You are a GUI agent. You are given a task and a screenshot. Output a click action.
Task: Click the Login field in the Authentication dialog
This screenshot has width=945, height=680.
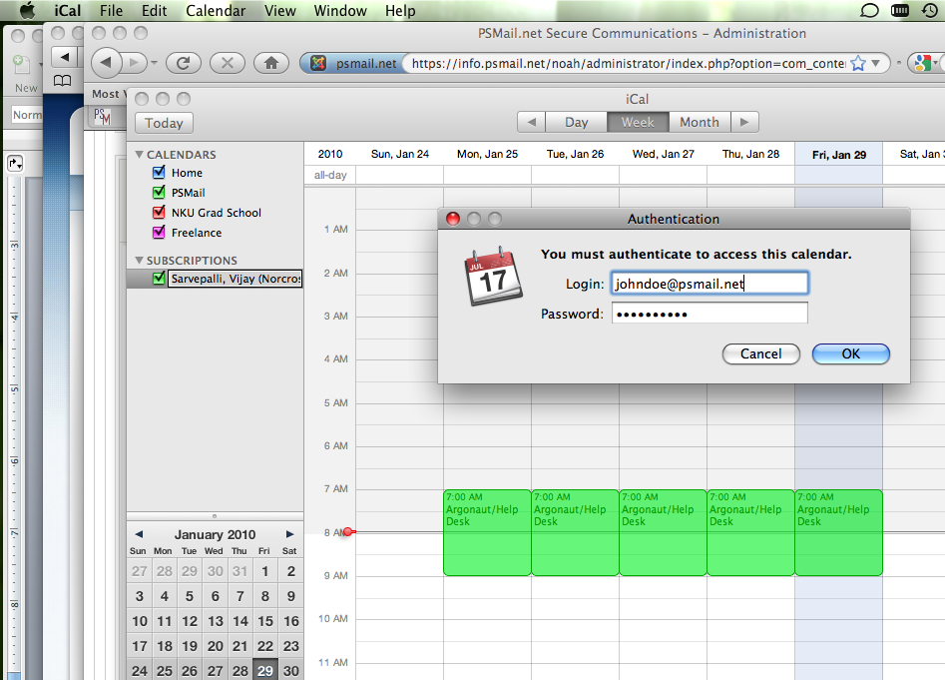click(x=709, y=284)
